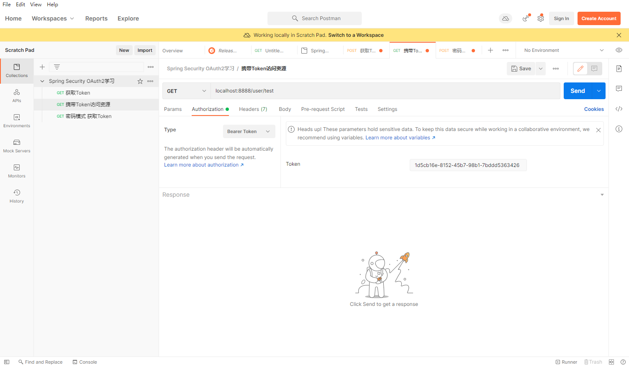The height and width of the screenshot is (367, 629).
Task: Star the Spring Security OAuth2学习 collection
Action: [140, 81]
